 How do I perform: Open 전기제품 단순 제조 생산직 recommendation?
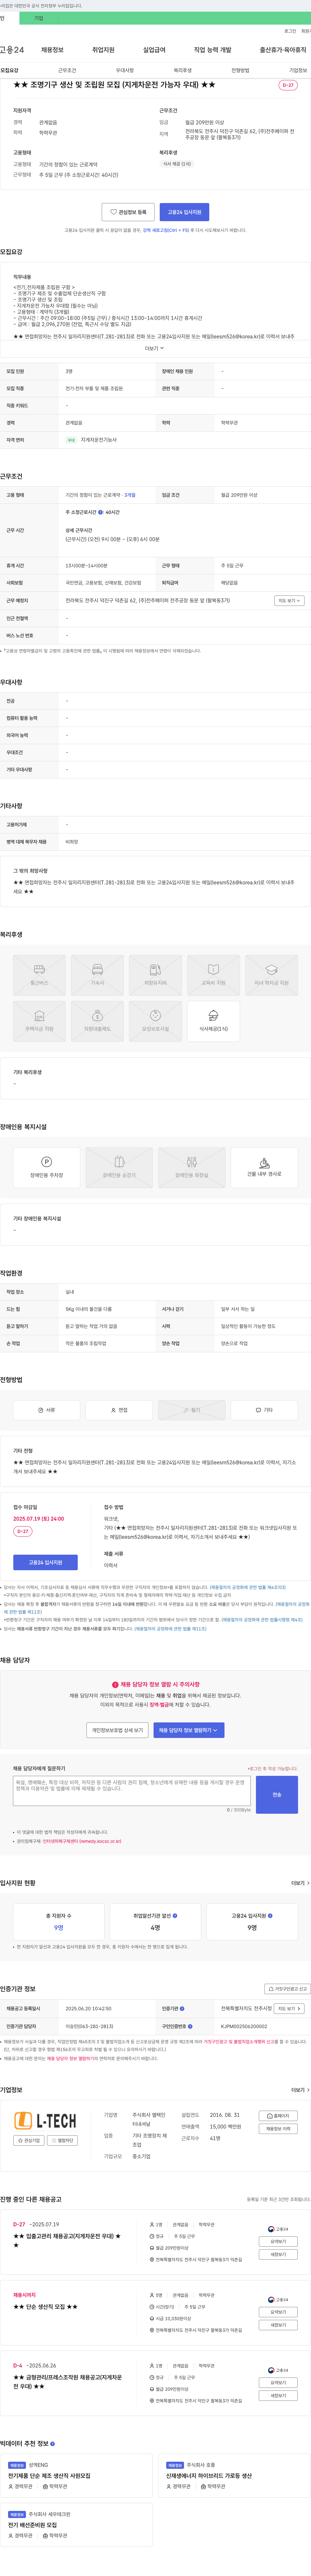49,2476
